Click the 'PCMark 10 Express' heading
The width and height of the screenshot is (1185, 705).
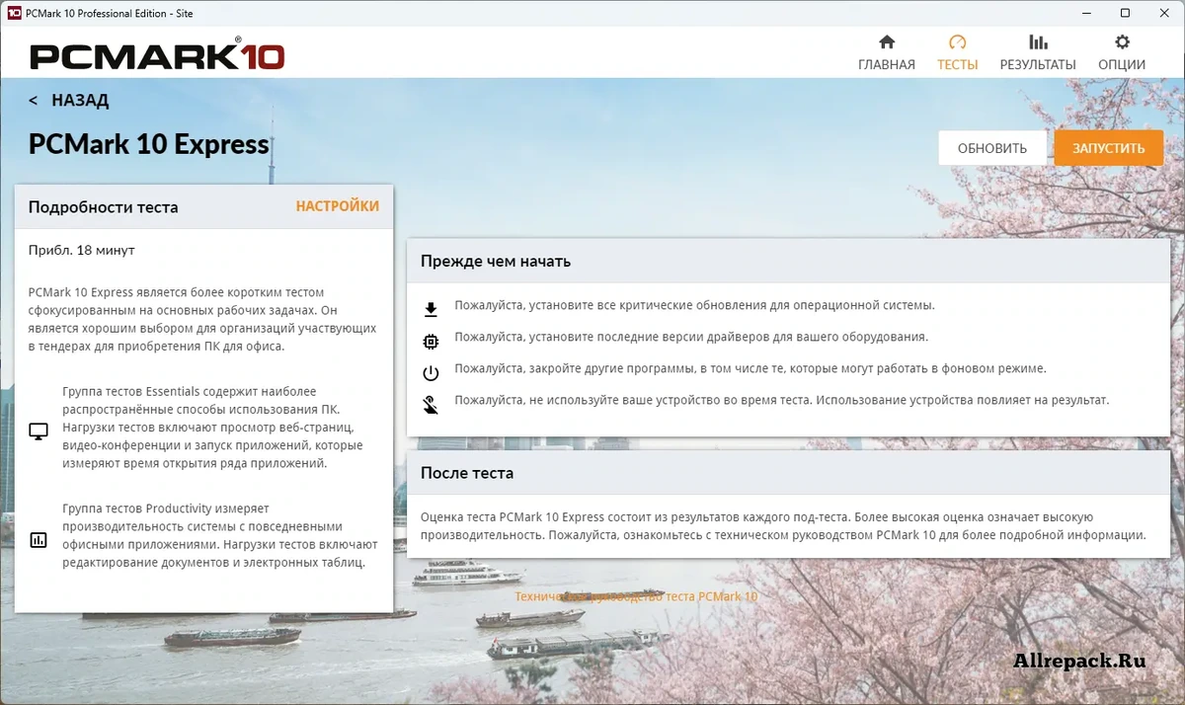pos(149,144)
